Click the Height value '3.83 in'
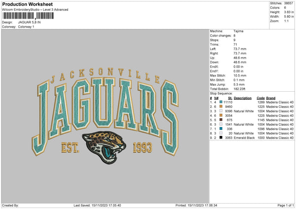 click(x=289, y=12)
